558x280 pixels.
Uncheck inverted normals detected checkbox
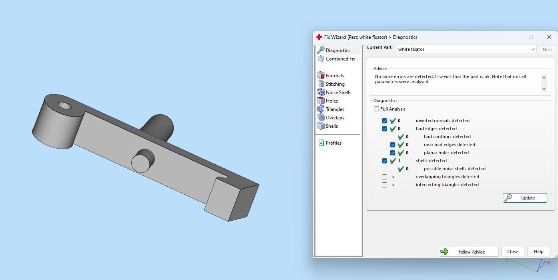[x=384, y=121]
